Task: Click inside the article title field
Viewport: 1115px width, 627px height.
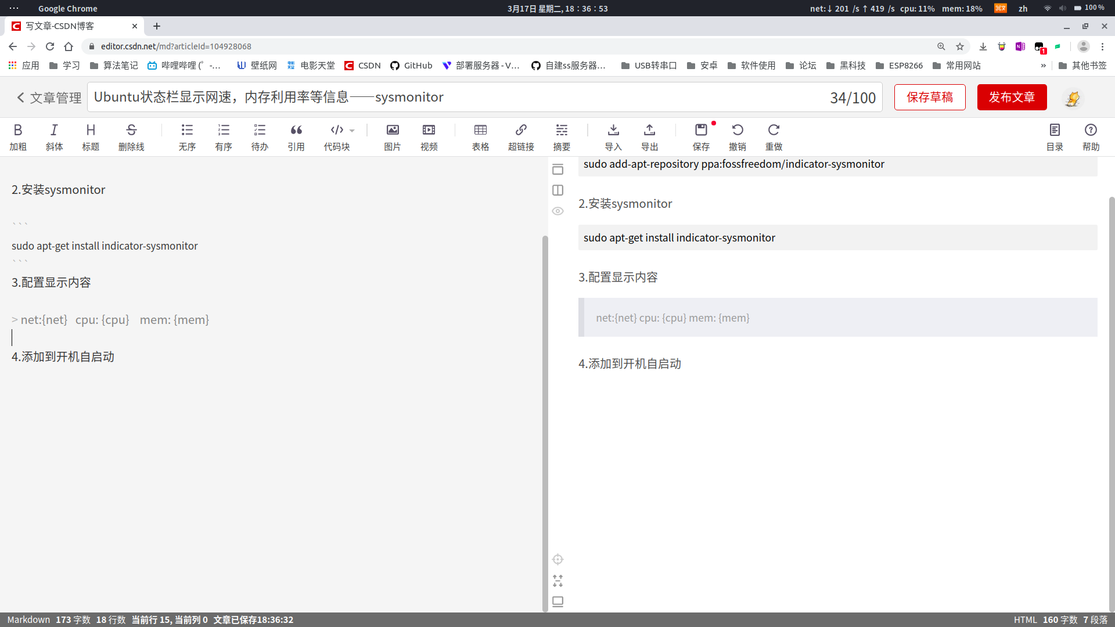Action: tap(407, 97)
